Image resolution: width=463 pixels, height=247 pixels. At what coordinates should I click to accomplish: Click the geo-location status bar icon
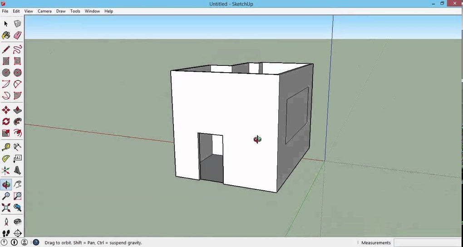[5, 242]
